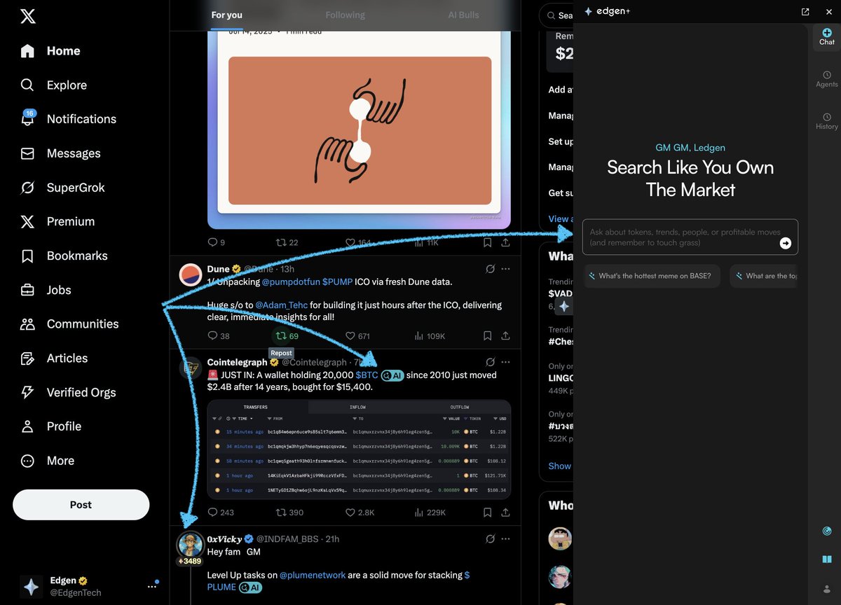Bookmark Cointelegraph's post
The image size is (841, 605).
487,513
